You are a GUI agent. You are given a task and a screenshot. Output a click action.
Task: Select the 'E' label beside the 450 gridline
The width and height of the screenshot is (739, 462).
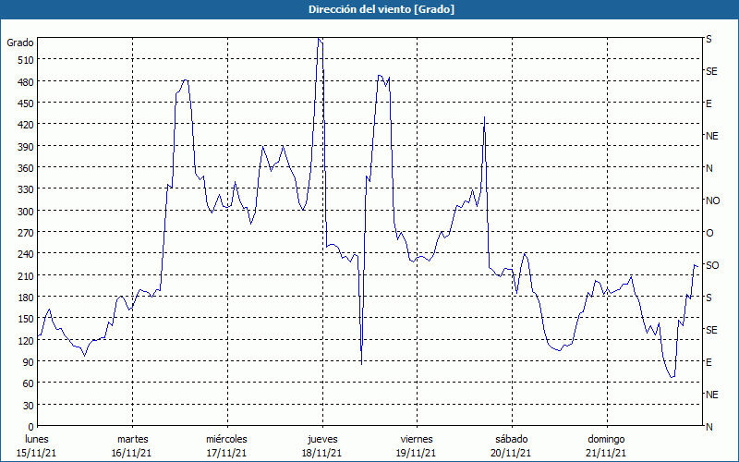click(x=709, y=103)
